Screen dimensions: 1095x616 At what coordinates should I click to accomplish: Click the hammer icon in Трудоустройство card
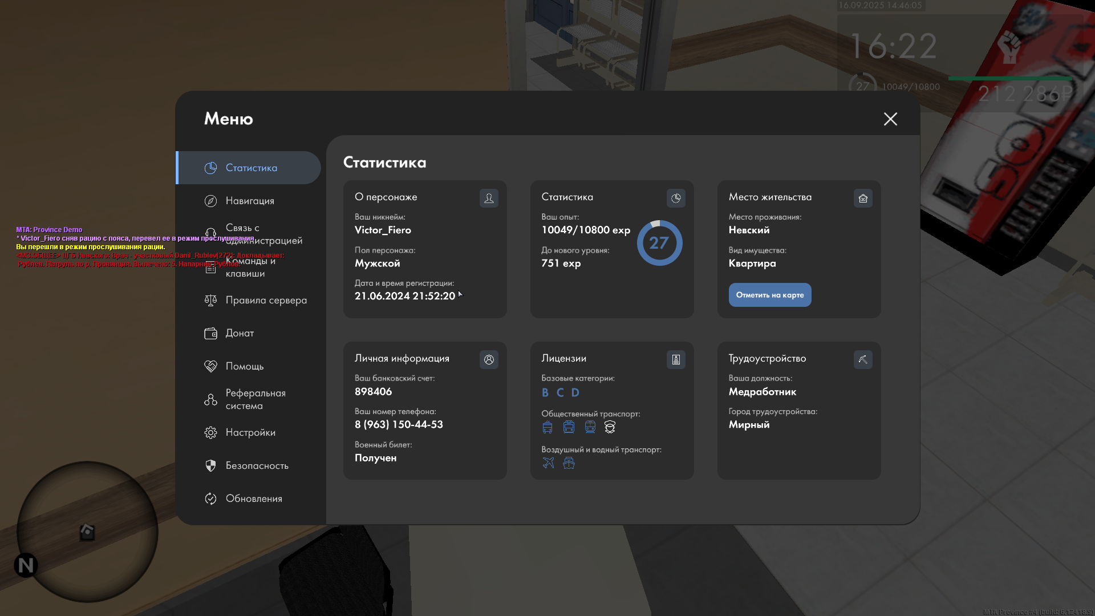(x=863, y=359)
